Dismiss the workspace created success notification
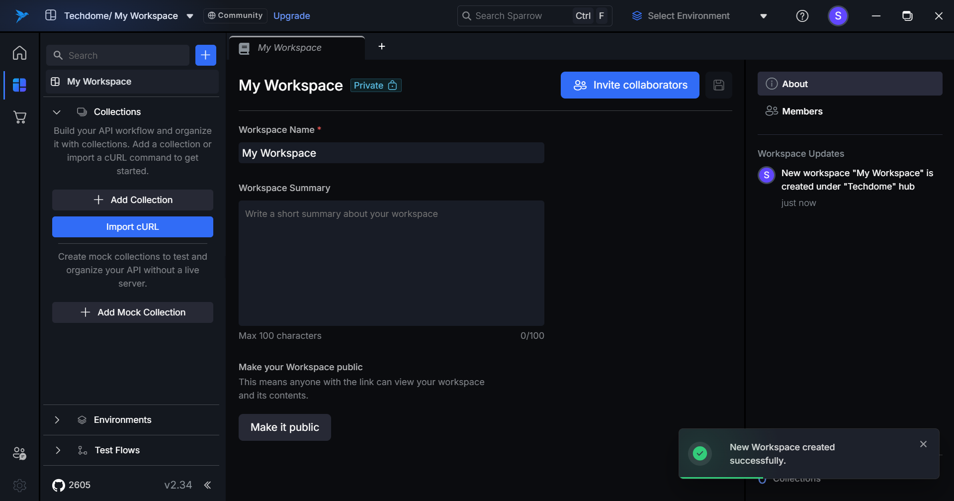 (923, 444)
